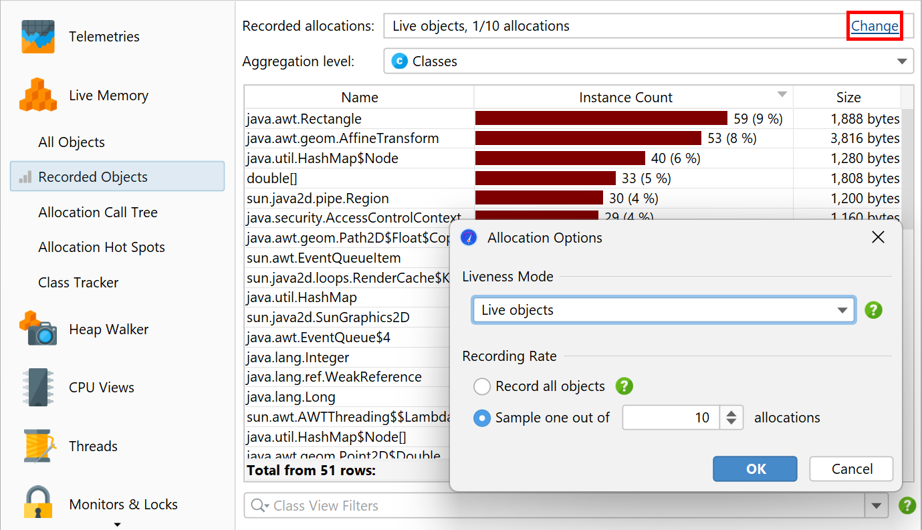The image size is (922, 530).
Task: Sort by the Instance Count column header
Action: tap(633, 98)
